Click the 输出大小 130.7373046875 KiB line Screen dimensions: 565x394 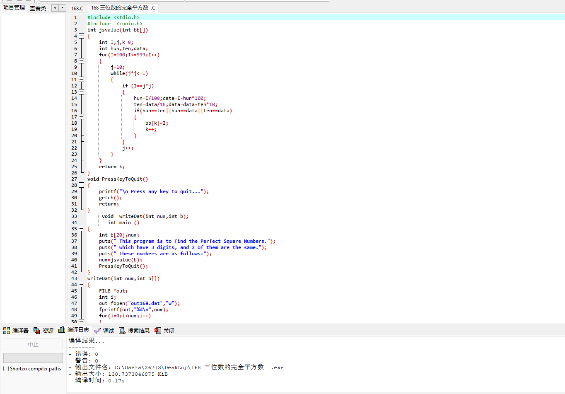point(118,374)
